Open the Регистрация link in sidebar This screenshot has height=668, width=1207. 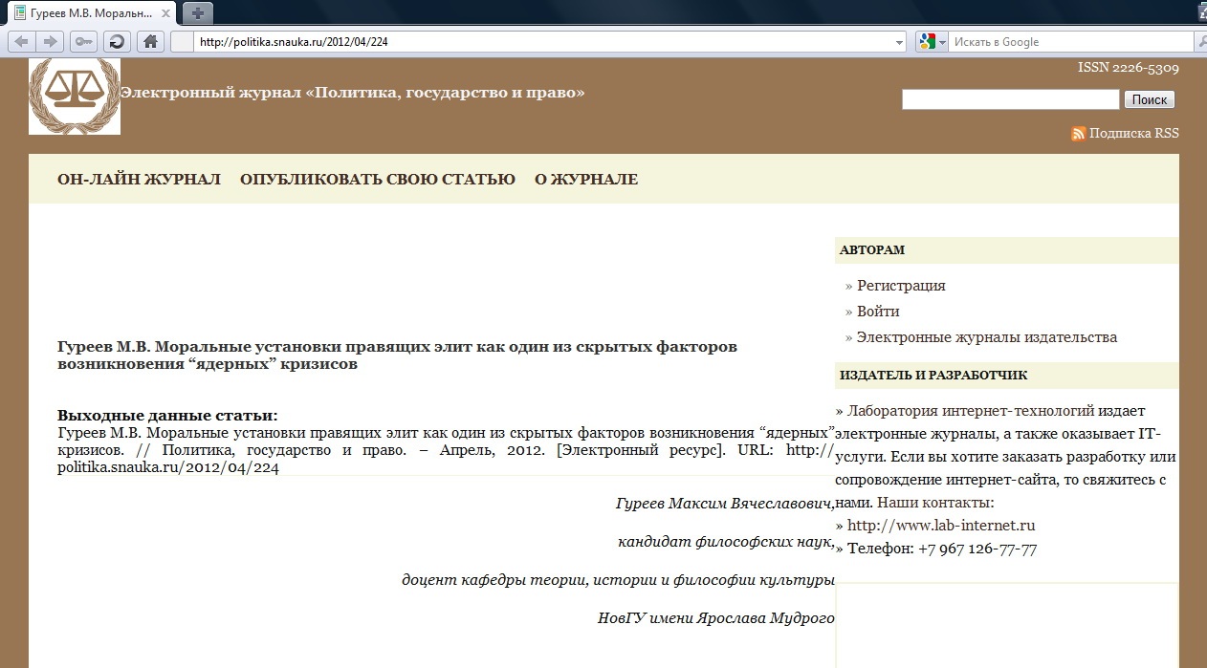click(x=901, y=286)
